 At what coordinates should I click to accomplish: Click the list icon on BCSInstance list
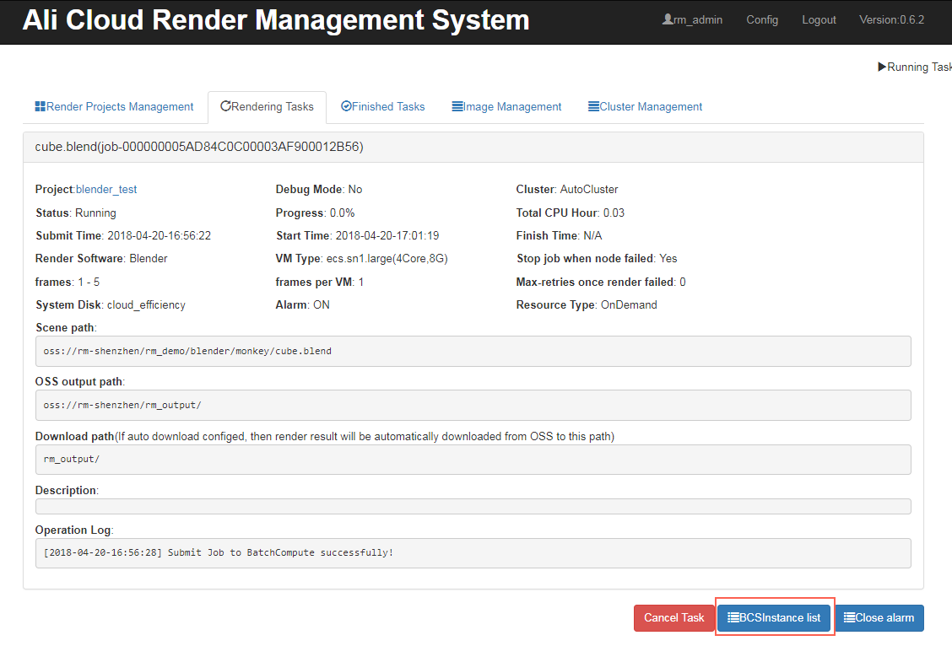pyautogui.click(x=733, y=618)
